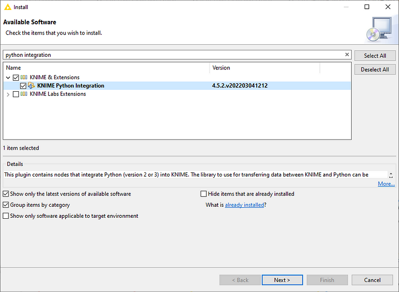Click the Deselect All button
This screenshot has width=399, height=292.
[375, 69]
